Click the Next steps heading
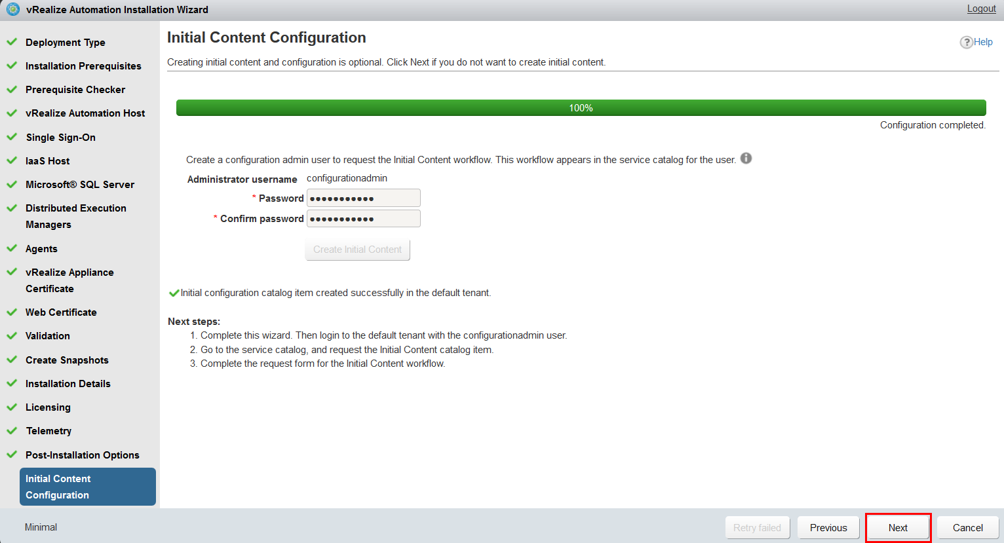This screenshot has width=1004, height=543. [x=194, y=322]
